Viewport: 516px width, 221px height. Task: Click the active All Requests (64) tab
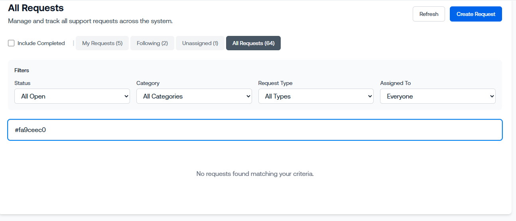pyautogui.click(x=253, y=43)
